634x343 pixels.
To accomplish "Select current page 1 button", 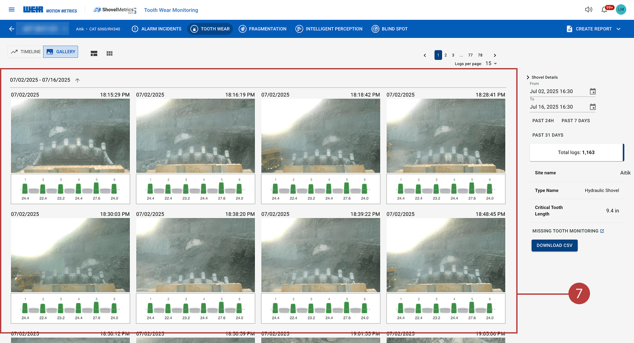I will (438, 55).
